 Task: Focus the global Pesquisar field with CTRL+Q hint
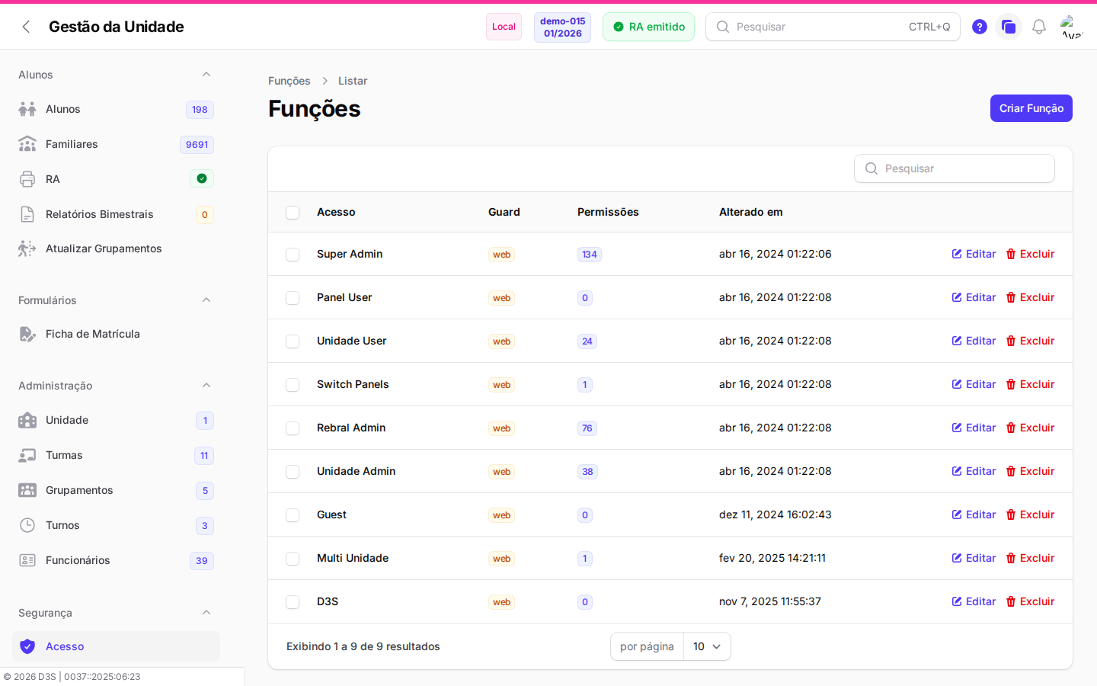[833, 27]
